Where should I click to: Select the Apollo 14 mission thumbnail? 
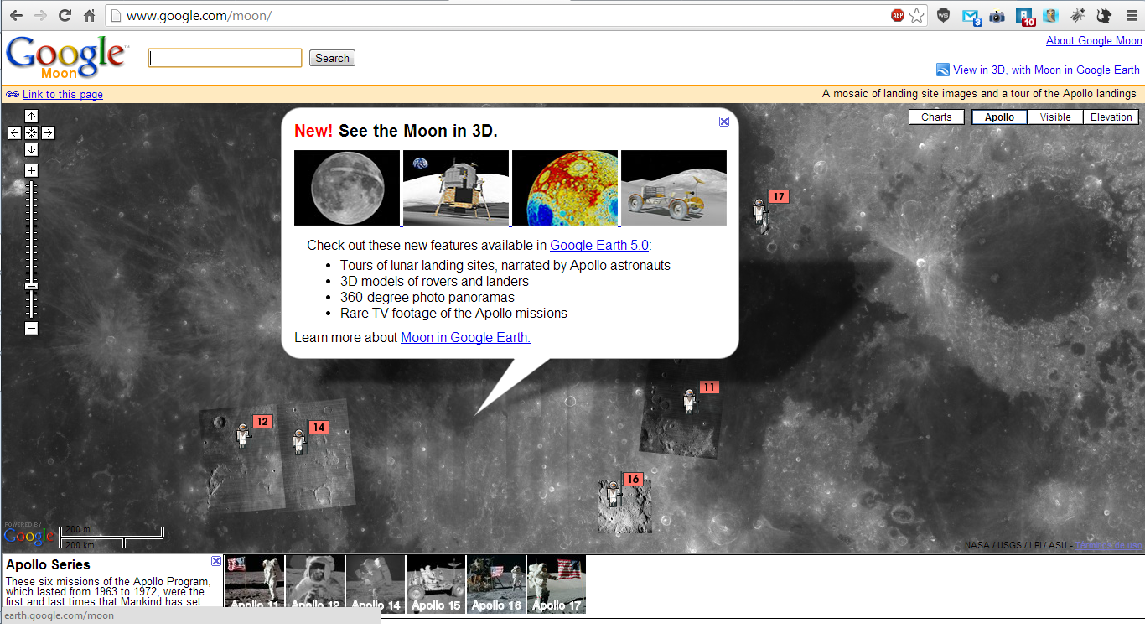376,584
